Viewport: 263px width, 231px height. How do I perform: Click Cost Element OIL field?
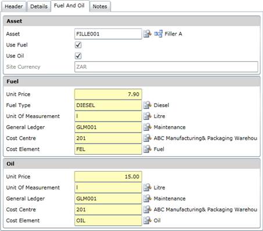[x=108, y=221]
